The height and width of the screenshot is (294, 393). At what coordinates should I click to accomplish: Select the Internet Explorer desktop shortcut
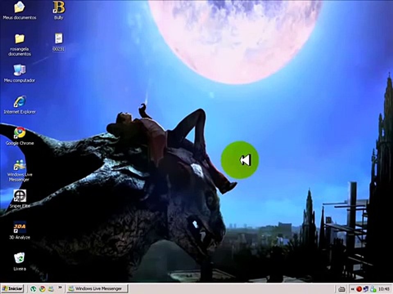tap(20, 105)
